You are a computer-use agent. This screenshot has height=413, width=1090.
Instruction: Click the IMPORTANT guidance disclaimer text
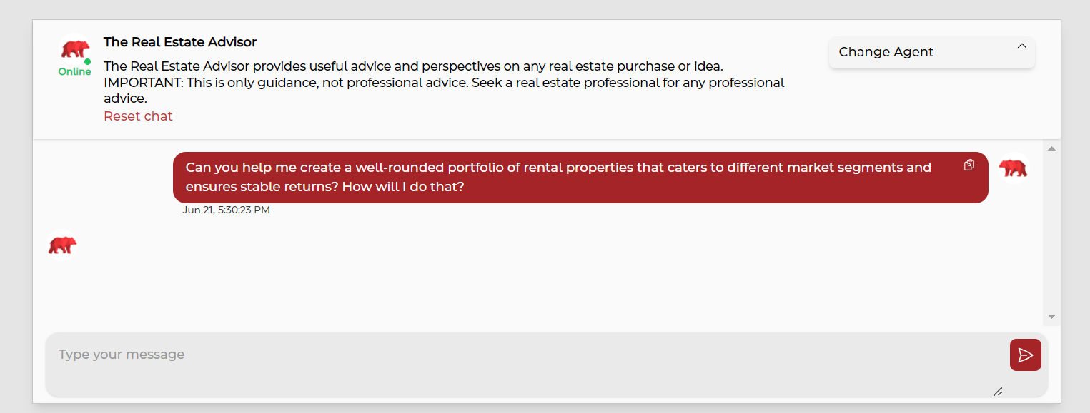click(x=443, y=83)
